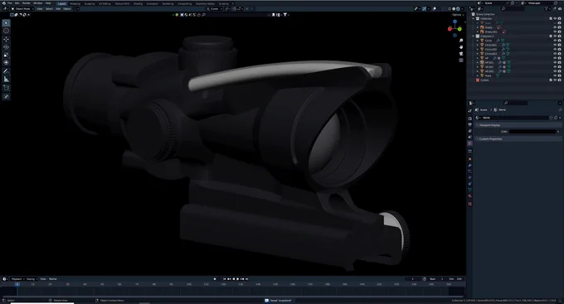
Task: Select the Add Cube tool
Action: pos(6,88)
